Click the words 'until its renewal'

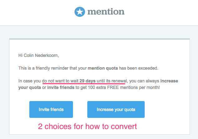coord(112,81)
